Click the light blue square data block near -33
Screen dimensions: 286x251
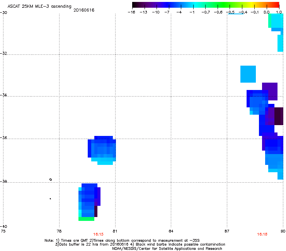pos(248,74)
